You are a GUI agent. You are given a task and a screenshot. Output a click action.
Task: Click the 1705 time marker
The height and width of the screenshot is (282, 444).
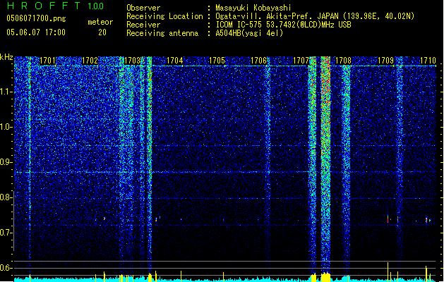(217, 61)
